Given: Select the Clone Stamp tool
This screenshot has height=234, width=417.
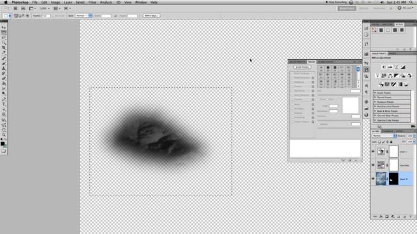Looking at the screenshot, I should tap(4, 68).
